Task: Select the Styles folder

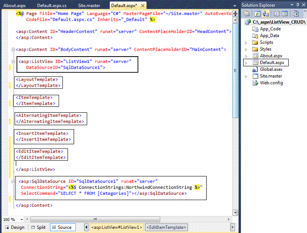Action: pyautogui.click(x=265, y=49)
